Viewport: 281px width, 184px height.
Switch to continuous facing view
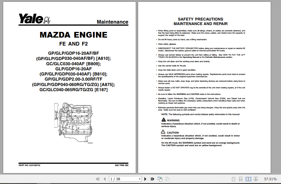pos(256,179)
